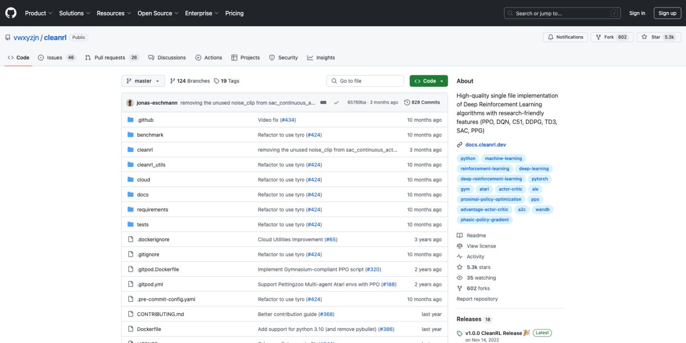Click the Search or jump to field
Viewport: 686px width, 343px height.
(x=562, y=13)
